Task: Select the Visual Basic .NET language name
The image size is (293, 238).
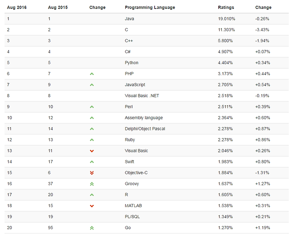Action: [x=142, y=96]
